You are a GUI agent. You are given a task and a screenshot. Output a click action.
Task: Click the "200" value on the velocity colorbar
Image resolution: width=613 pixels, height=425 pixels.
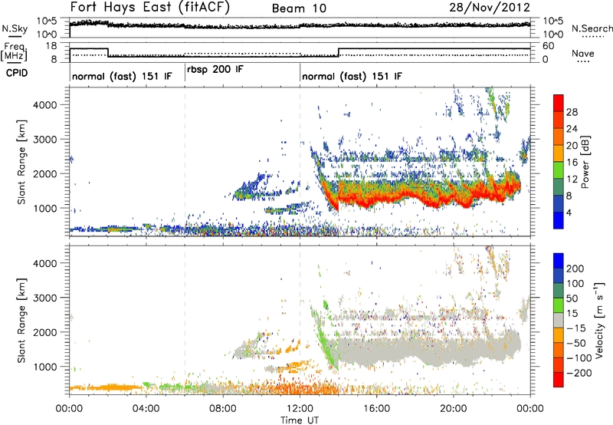pyautogui.click(x=575, y=269)
